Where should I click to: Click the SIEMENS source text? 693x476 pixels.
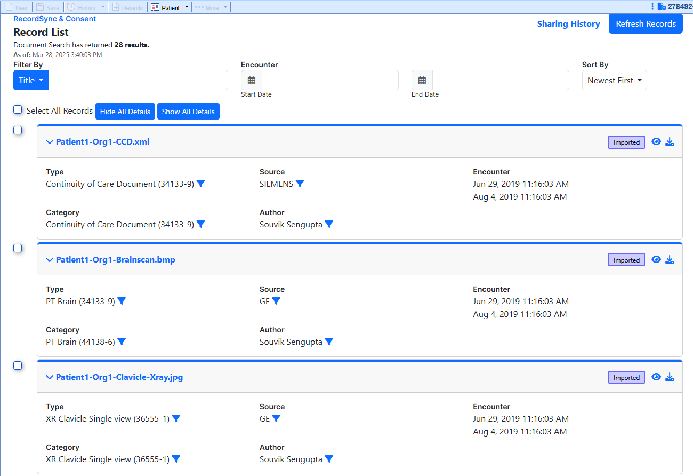(276, 184)
